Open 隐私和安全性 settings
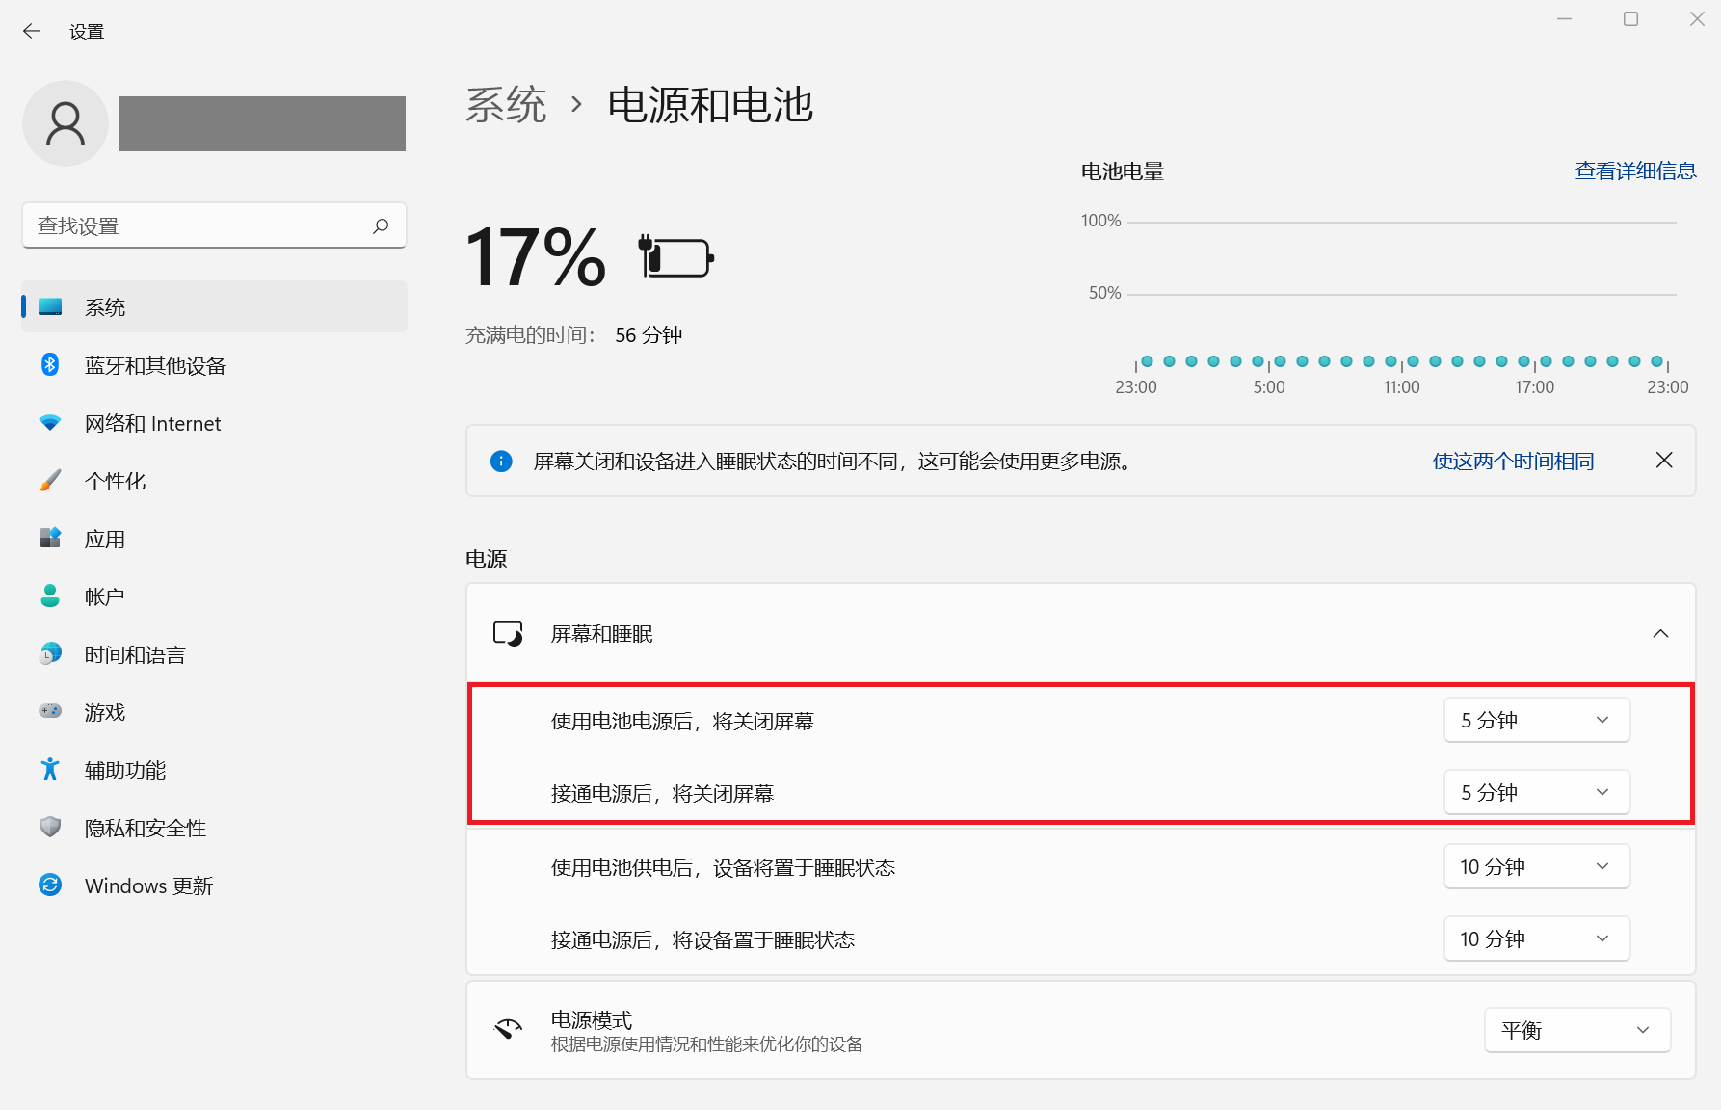 [145, 828]
